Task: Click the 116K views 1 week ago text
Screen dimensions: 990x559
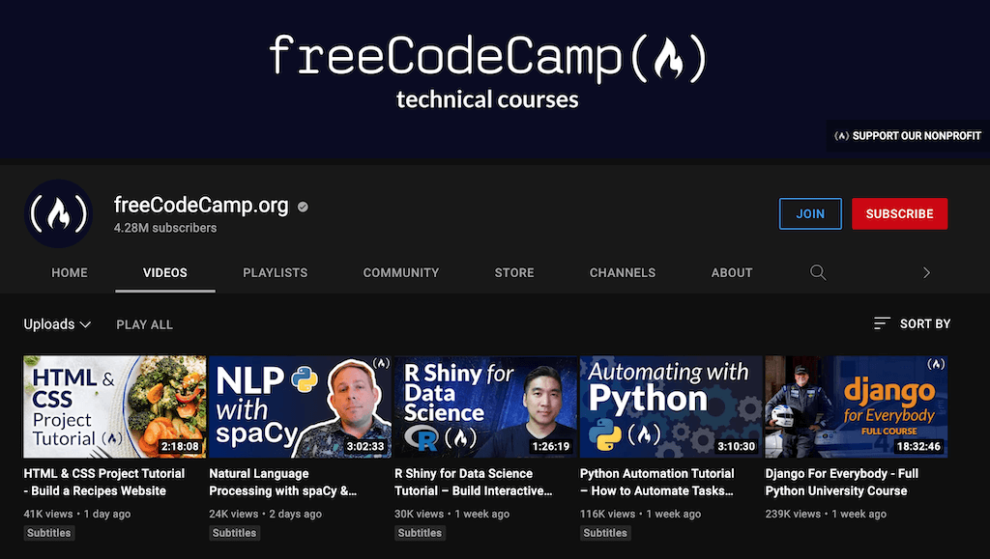Action: tap(640, 514)
